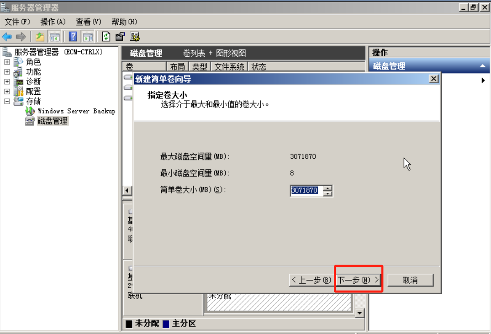Click the 指定卷大小 heading
The image size is (491, 334).
167,95
